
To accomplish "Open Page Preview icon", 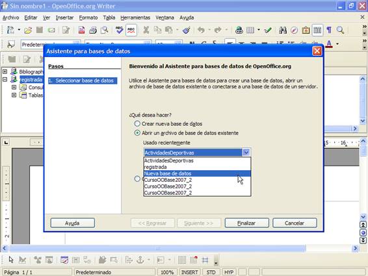I will [104, 31].
